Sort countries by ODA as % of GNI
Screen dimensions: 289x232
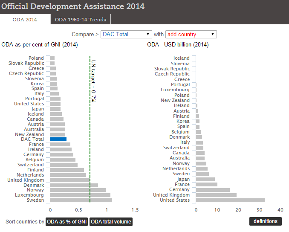coord(67,222)
